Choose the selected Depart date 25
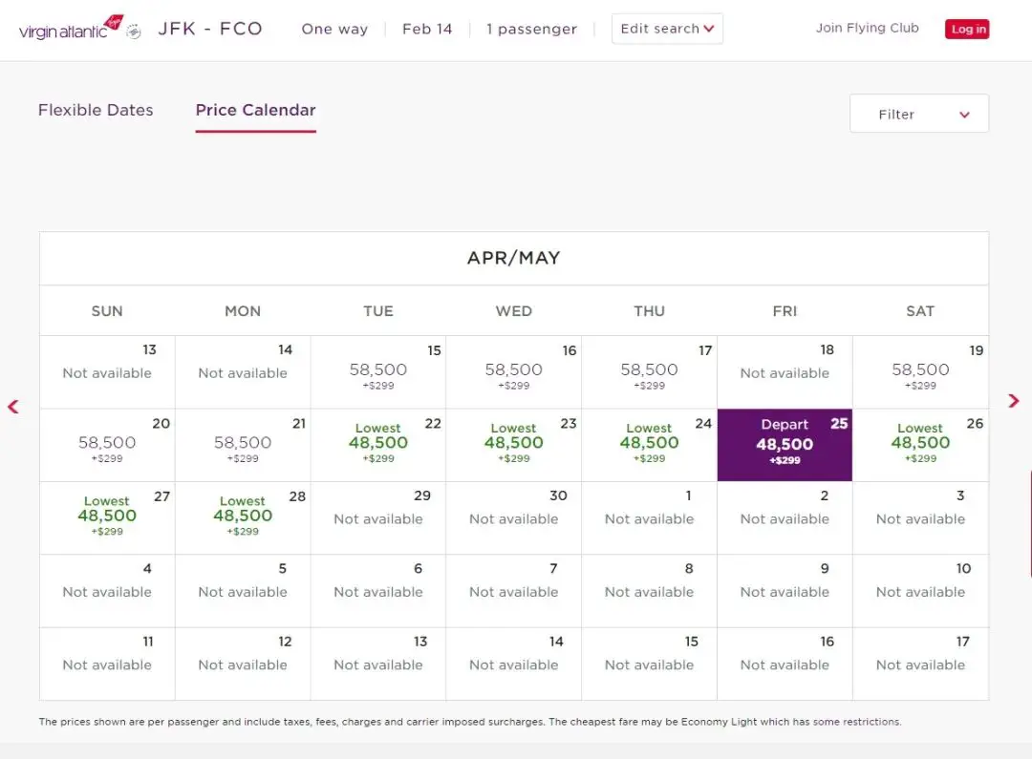Image resolution: width=1032 pixels, height=759 pixels. click(785, 445)
